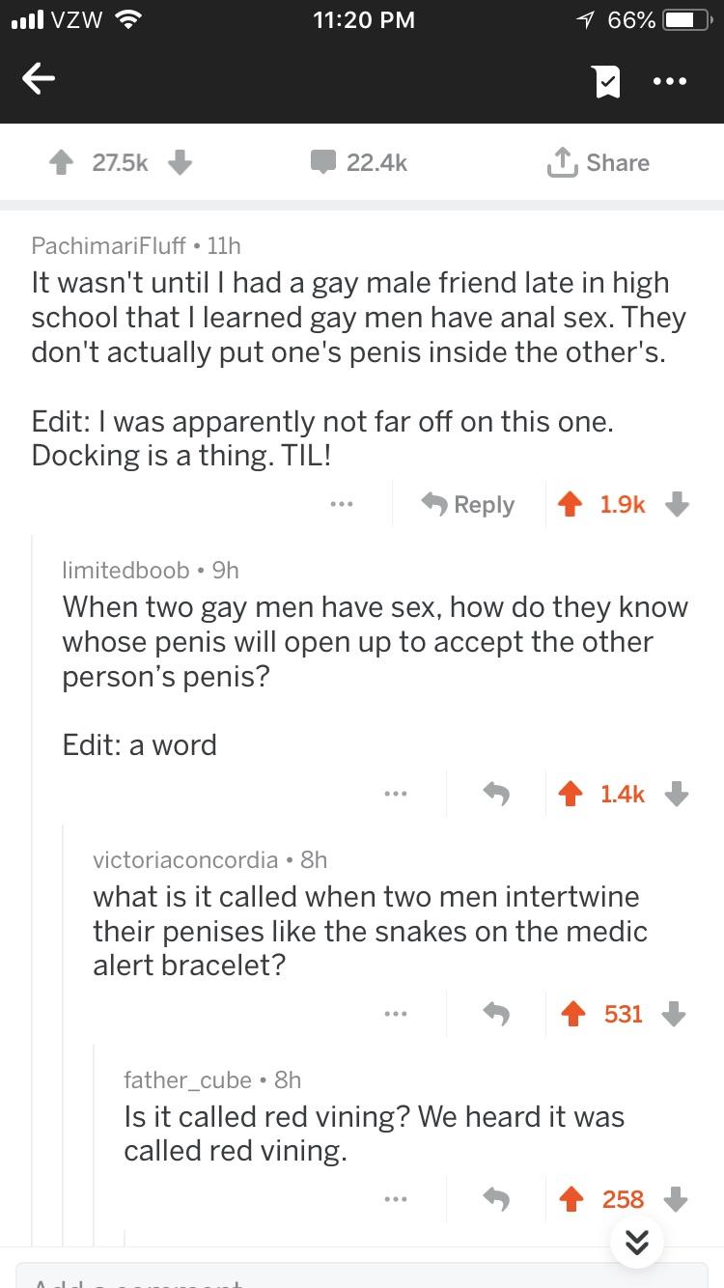Collapse the thread with the double chevron

(636, 1243)
